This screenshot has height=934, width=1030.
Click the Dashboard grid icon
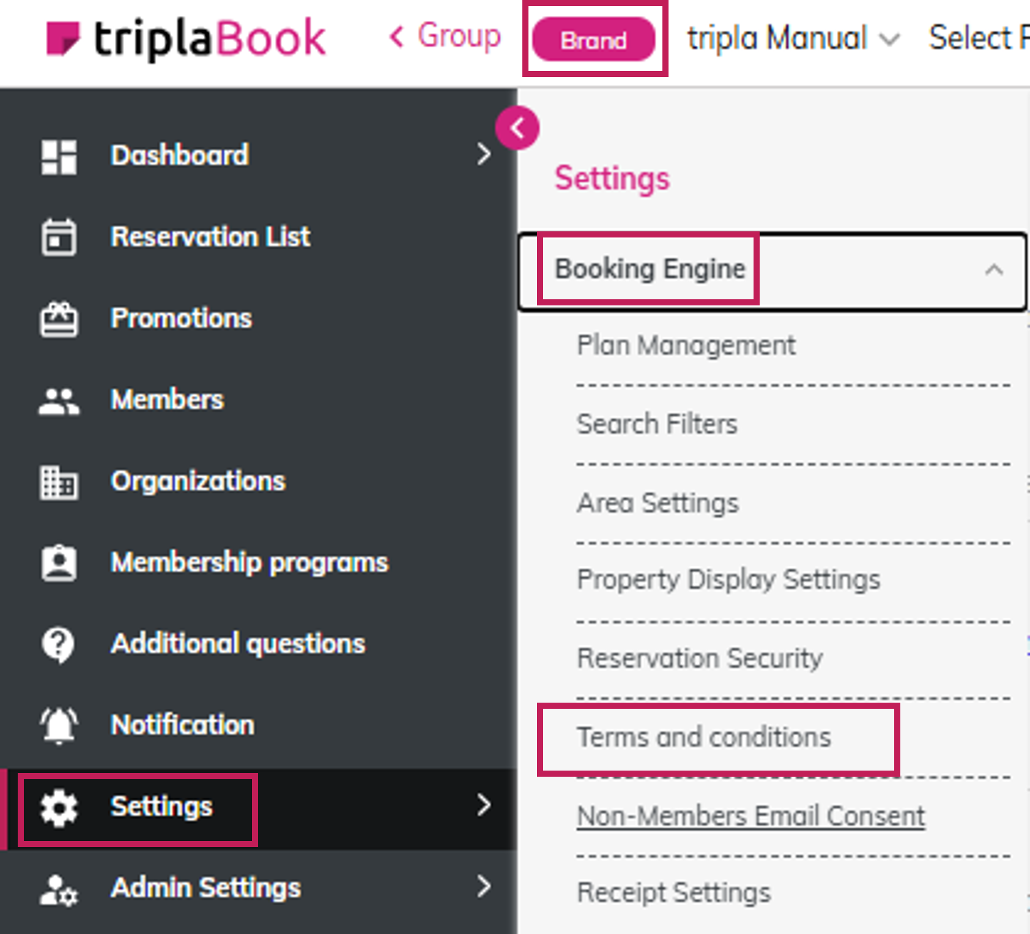coord(59,157)
